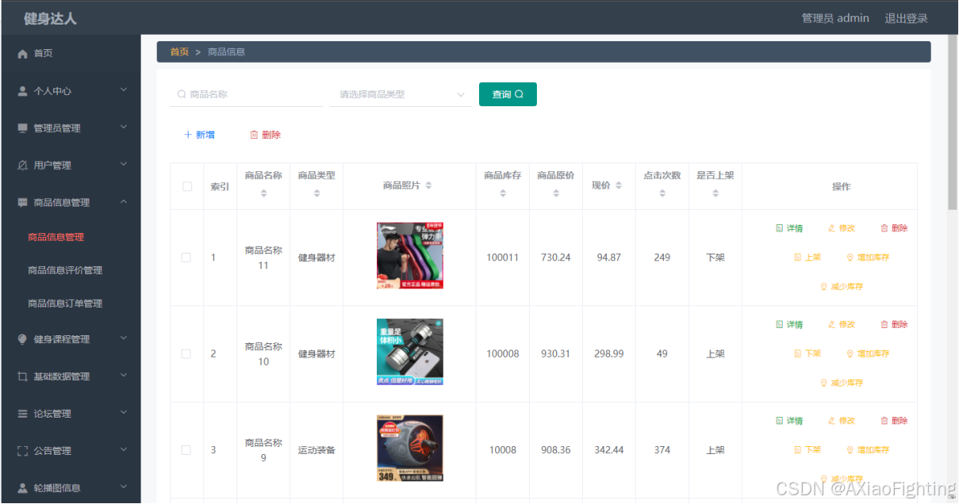Click into the 商品名称 search input
Image resolution: width=959 pixels, height=504 pixels.
tap(247, 94)
